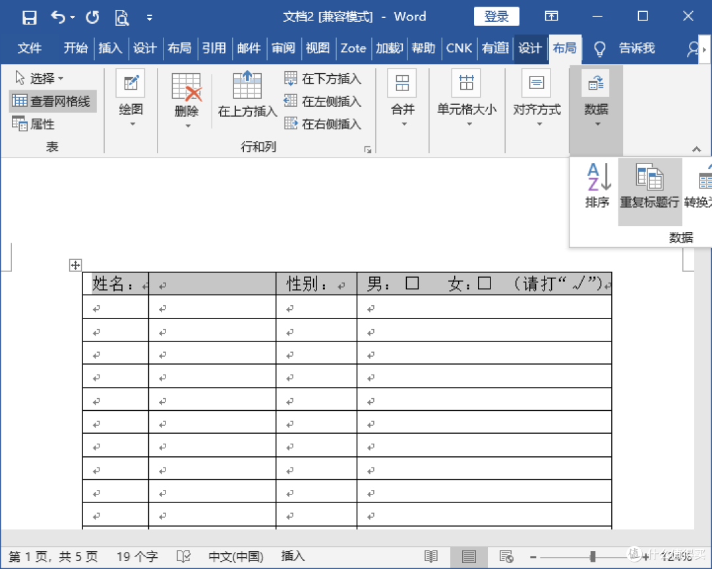Screen dimensions: 712x569
Task: Click the 登录 sign-in button
Action: pyautogui.click(x=496, y=16)
